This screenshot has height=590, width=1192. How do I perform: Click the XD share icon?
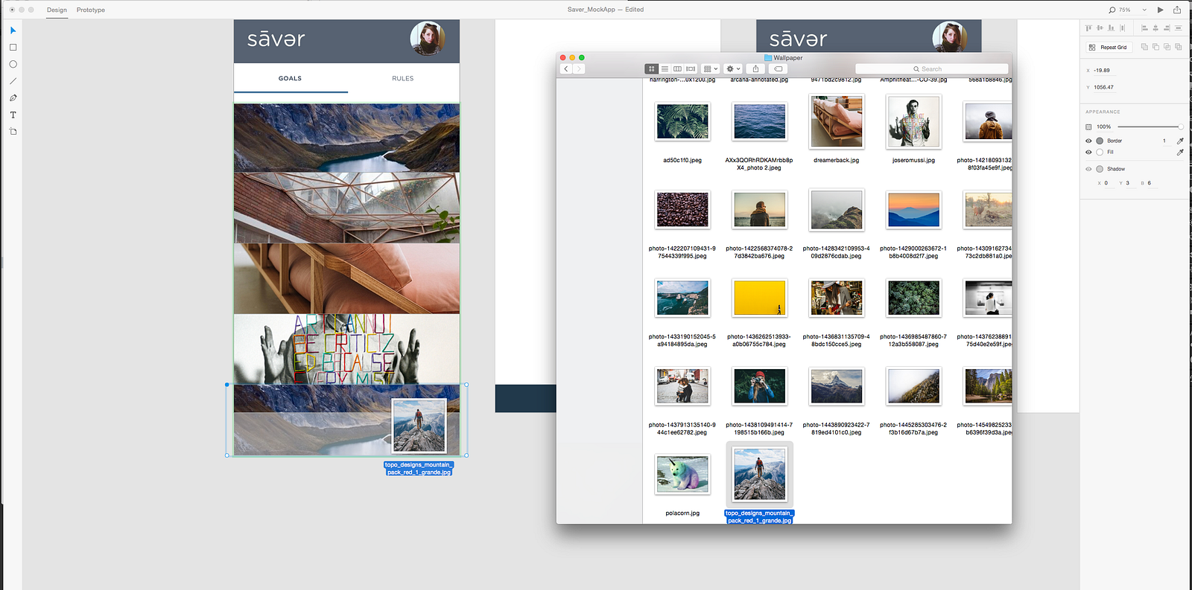click(x=1177, y=10)
